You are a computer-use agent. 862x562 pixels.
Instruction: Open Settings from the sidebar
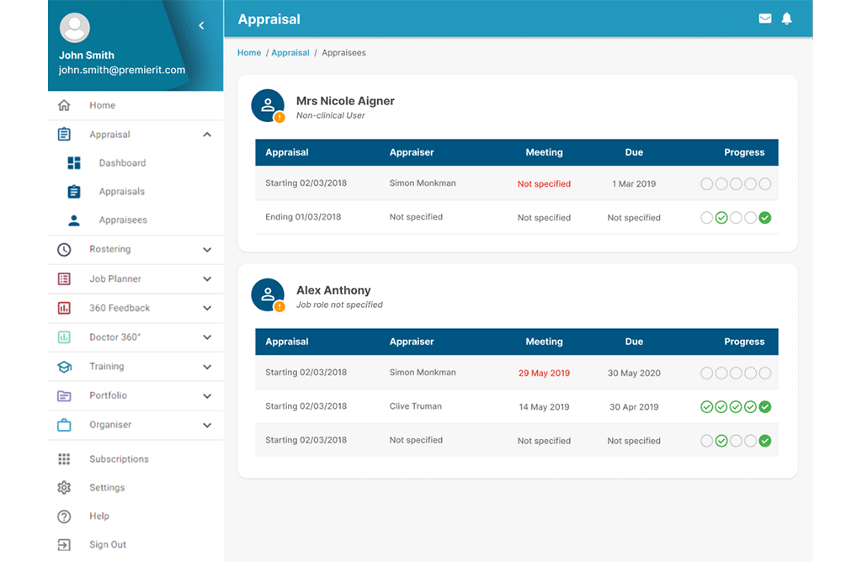point(107,487)
